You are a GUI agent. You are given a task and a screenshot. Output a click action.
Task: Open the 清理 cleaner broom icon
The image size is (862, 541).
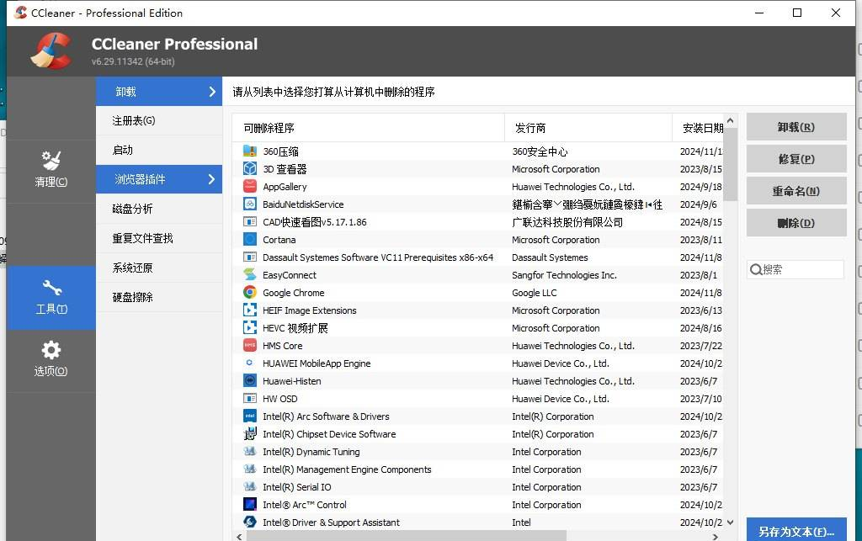51,160
